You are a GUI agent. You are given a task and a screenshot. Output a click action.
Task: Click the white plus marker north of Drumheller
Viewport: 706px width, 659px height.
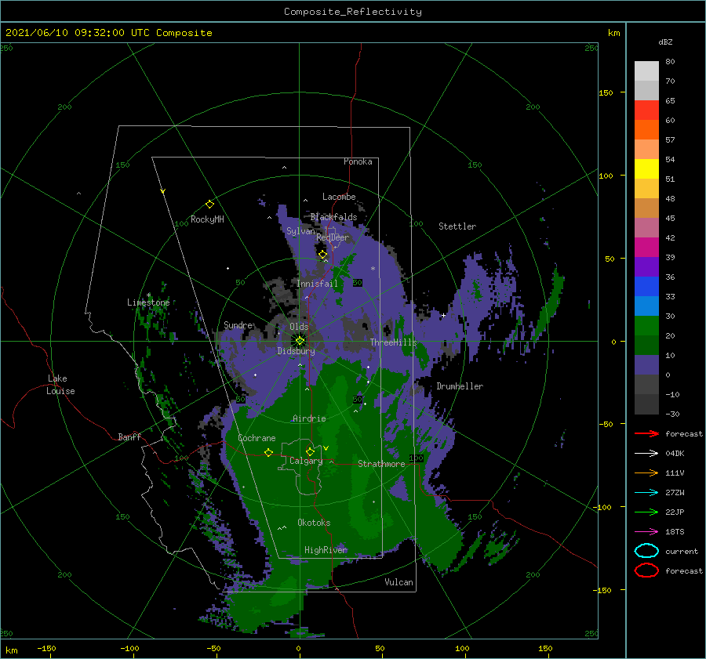(x=443, y=315)
